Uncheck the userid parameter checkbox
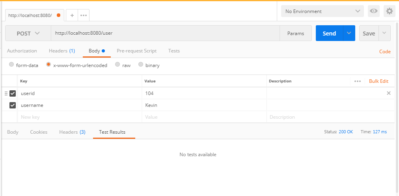 click(13, 93)
